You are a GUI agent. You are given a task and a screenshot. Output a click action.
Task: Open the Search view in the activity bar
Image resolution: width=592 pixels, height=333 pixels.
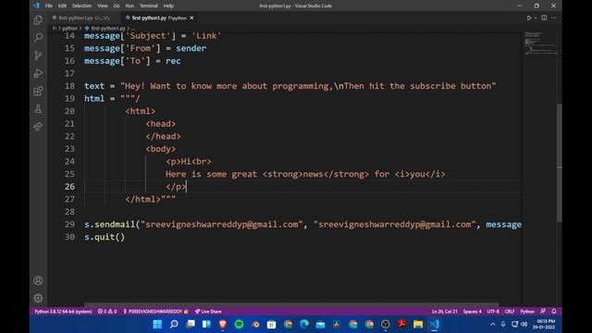[38, 37]
